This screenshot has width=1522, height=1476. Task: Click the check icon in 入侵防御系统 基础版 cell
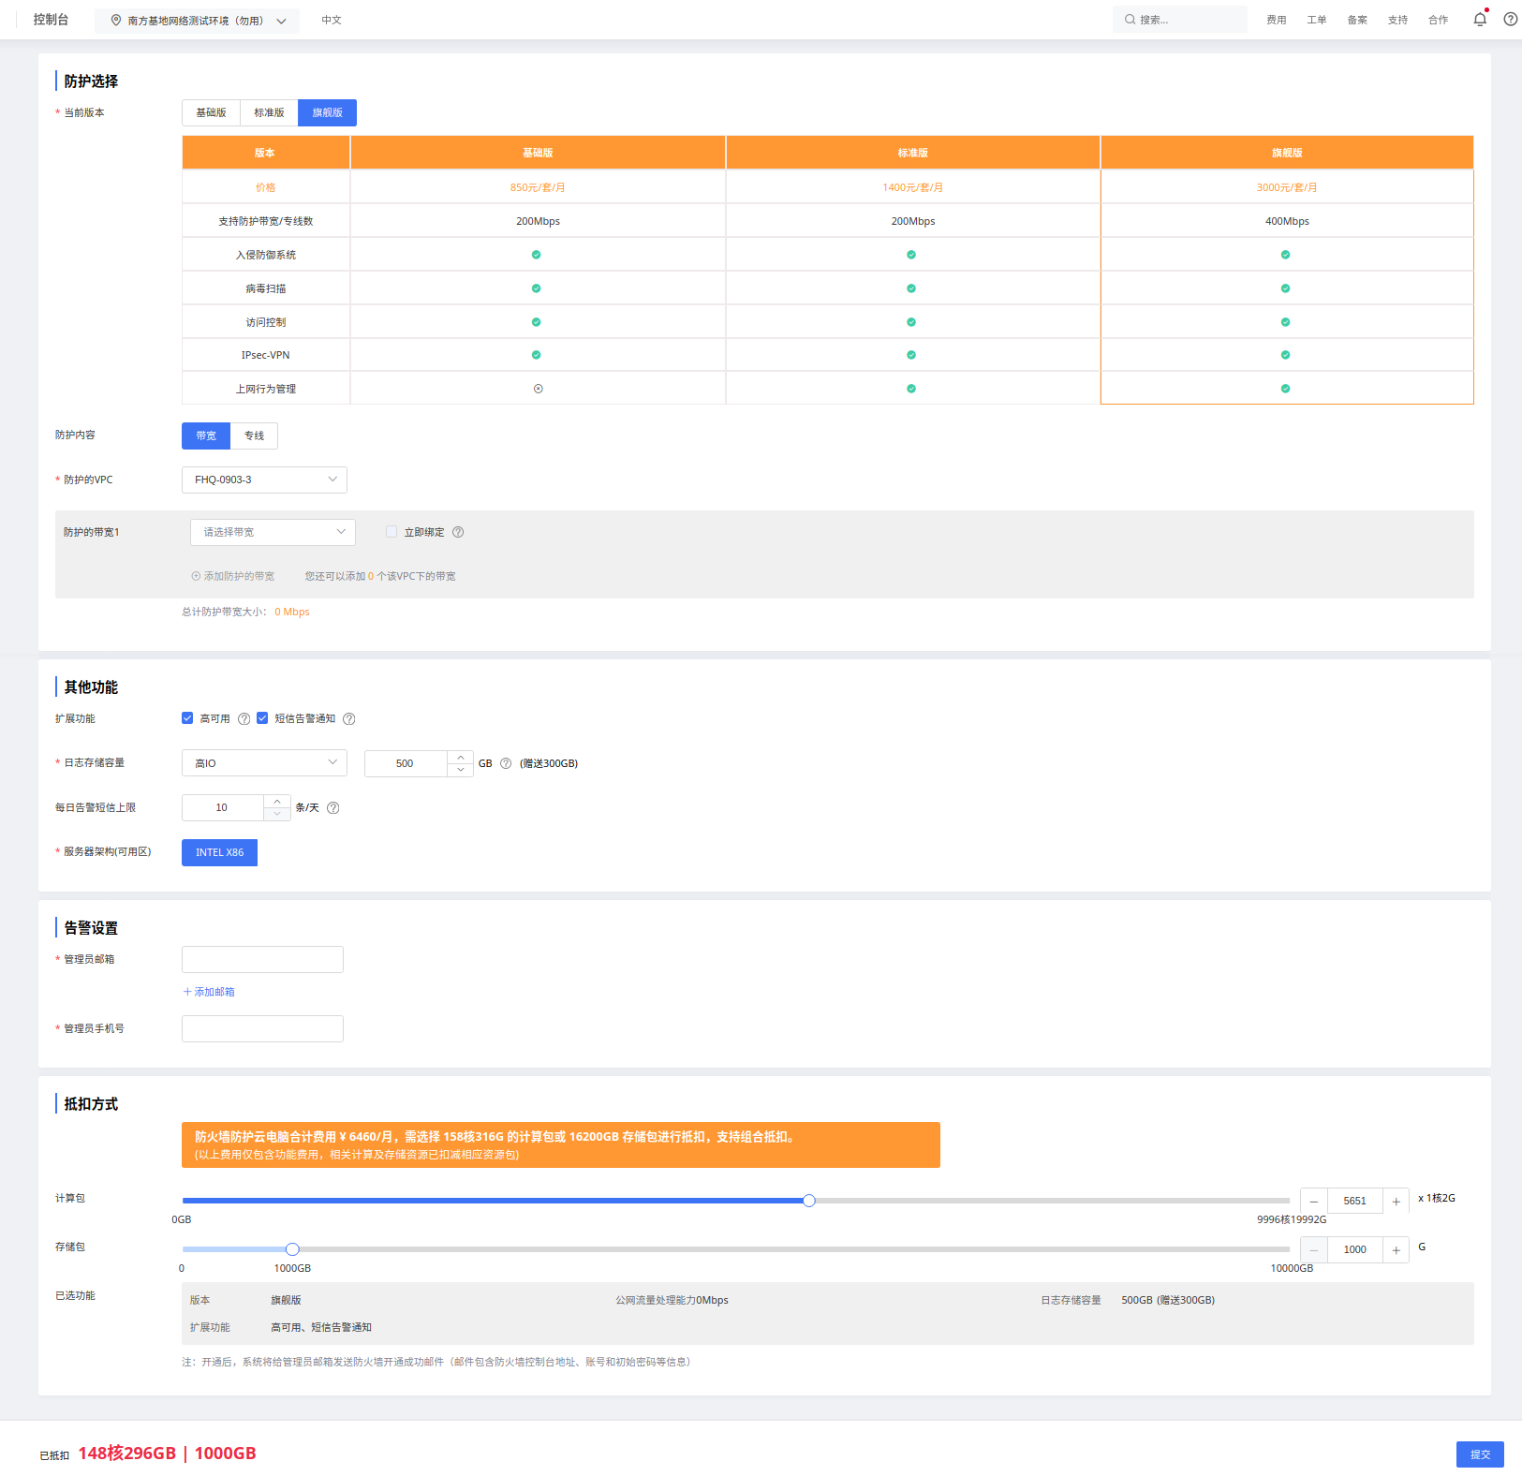coord(536,255)
